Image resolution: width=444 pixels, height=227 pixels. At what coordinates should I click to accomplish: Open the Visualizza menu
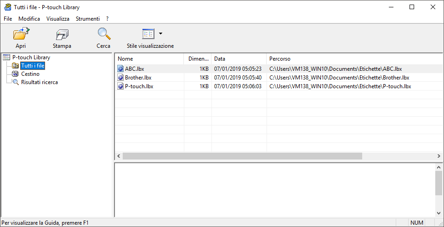(58, 19)
